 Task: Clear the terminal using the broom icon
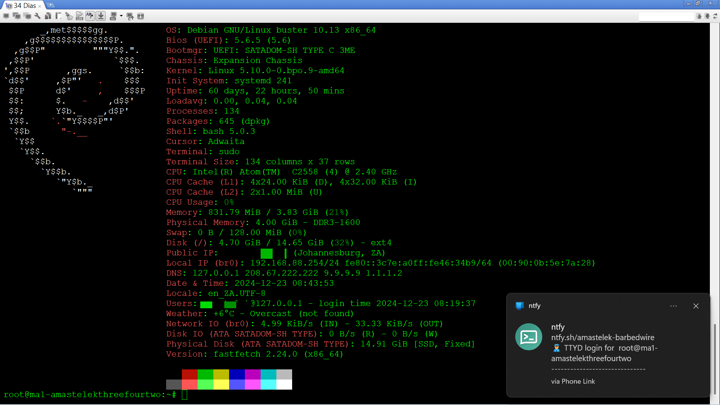tap(69, 16)
